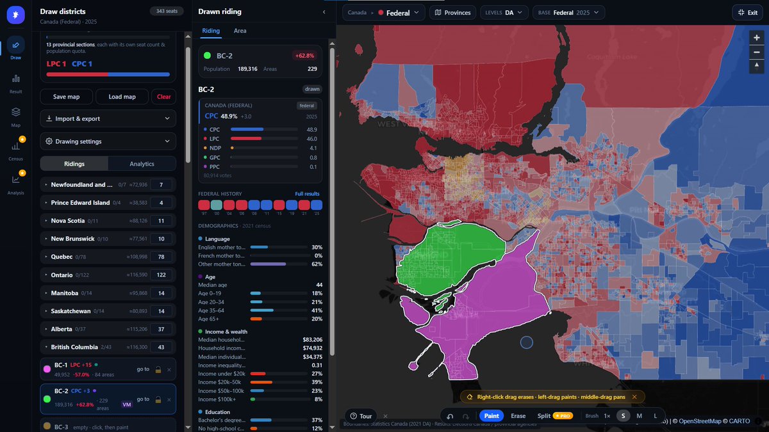Switch to the Riding tab
Viewport: 769px width, 432px height.
pyautogui.click(x=211, y=31)
